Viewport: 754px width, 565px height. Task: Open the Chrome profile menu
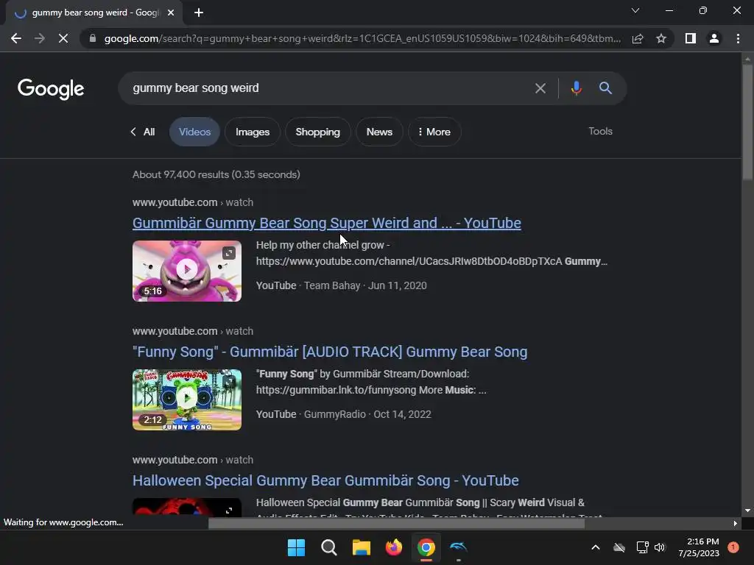pos(714,38)
